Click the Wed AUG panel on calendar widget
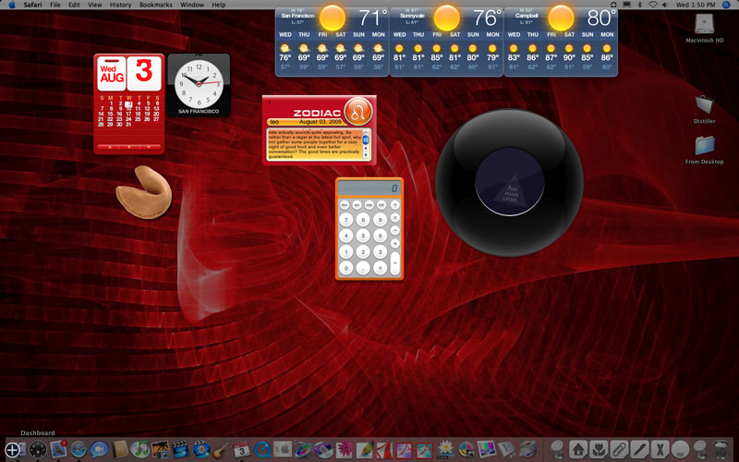The image size is (739, 462). [111, 74]
